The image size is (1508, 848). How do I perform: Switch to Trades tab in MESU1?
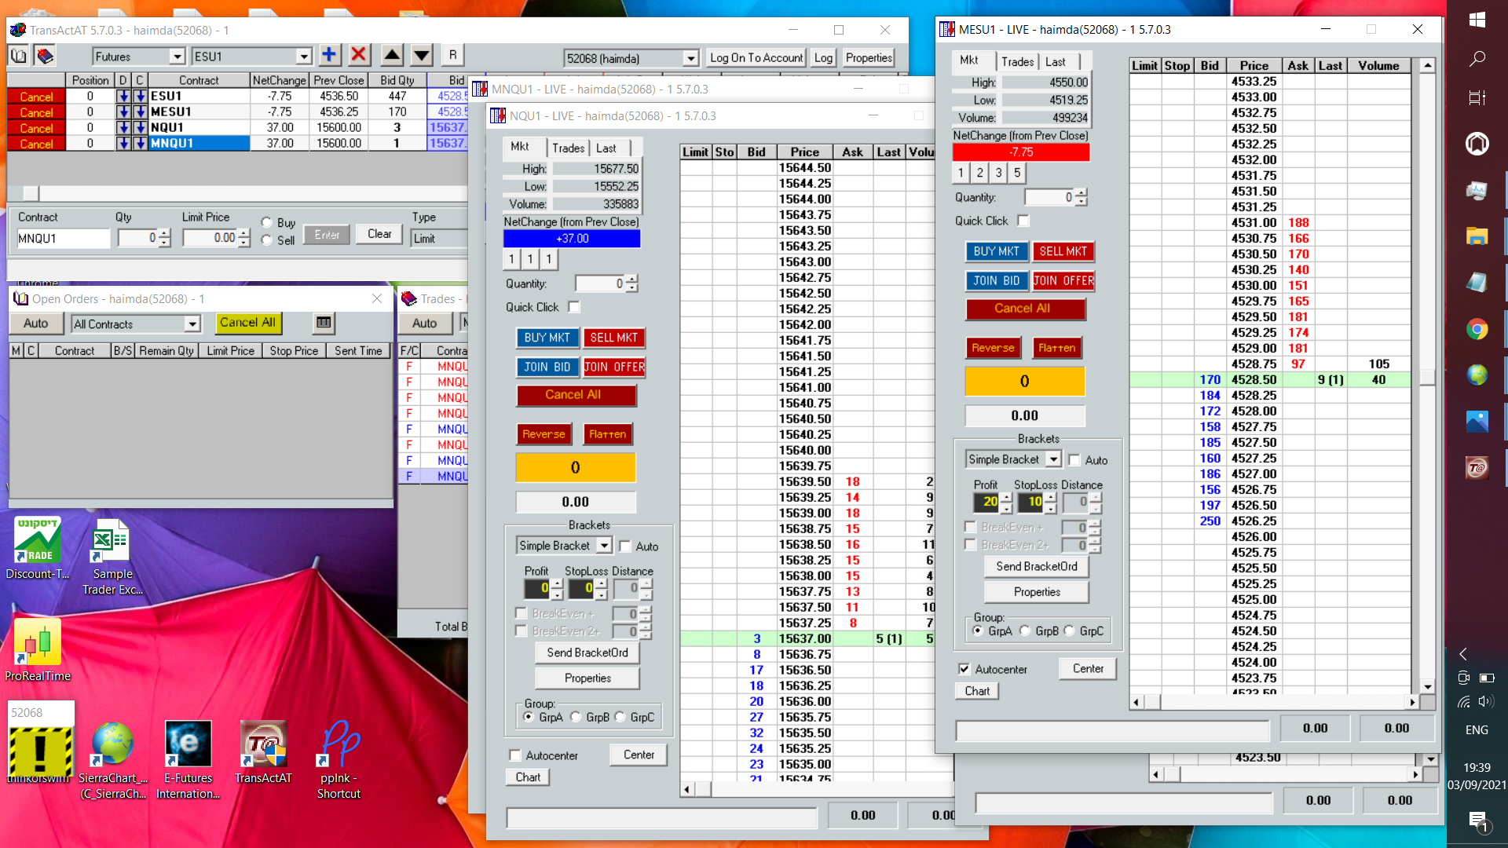(x=1017, y=62)
